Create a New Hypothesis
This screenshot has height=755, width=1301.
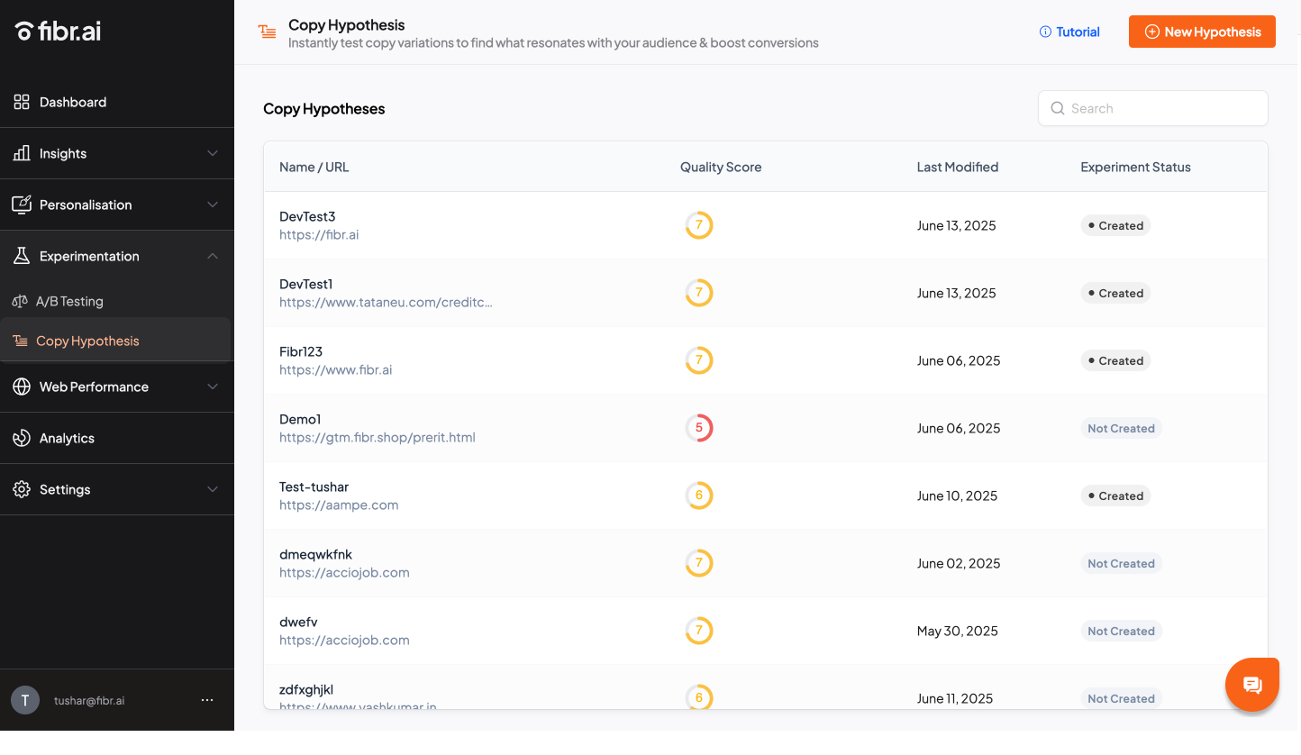[1202, 32]
